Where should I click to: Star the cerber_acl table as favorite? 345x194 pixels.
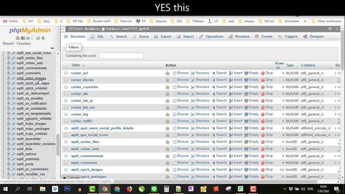tap(168, 73)
